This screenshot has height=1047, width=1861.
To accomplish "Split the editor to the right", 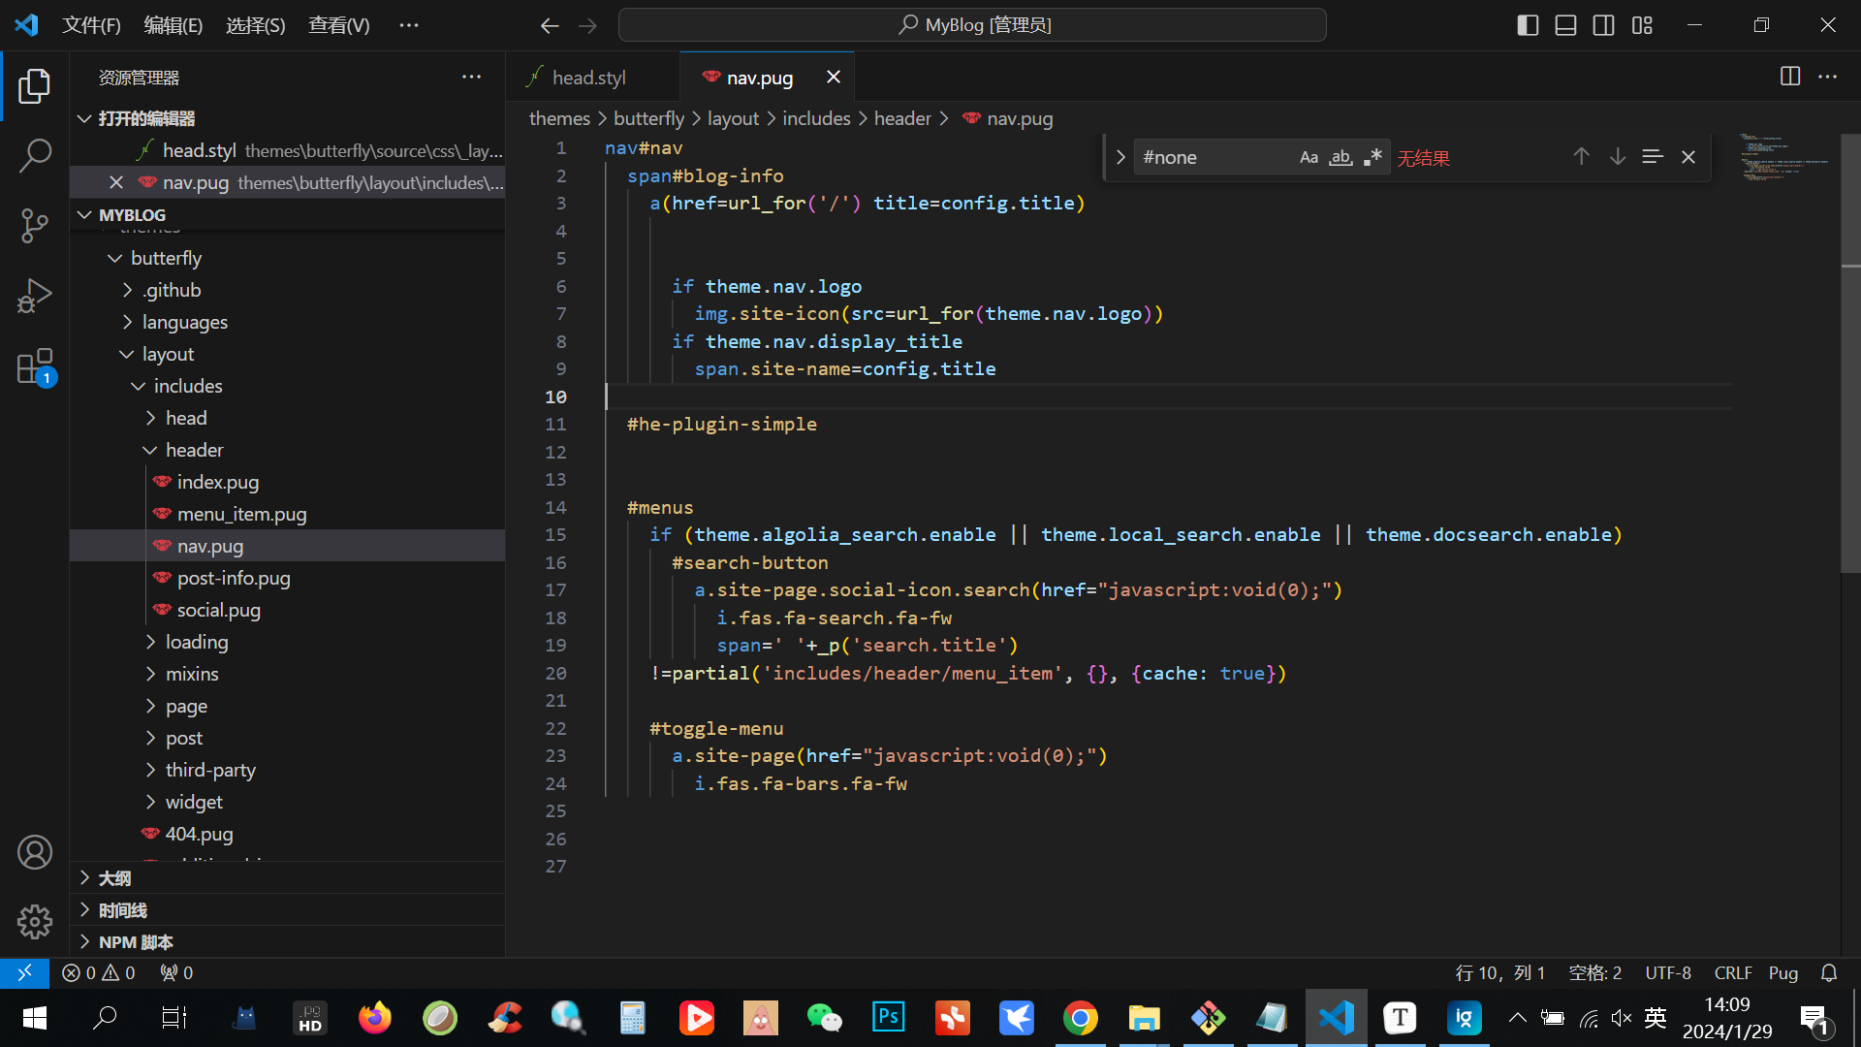I will [1789, 77].
